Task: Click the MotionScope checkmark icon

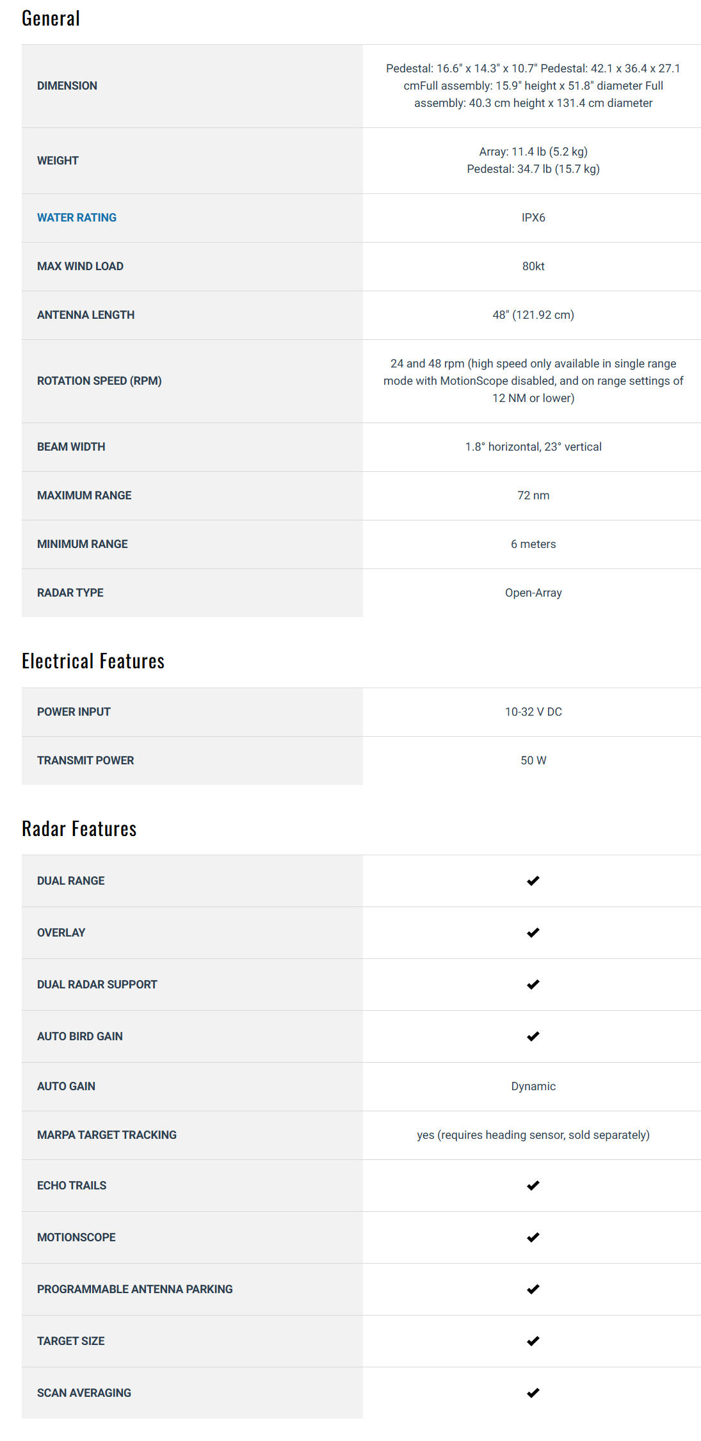Action: point(533,1237)
